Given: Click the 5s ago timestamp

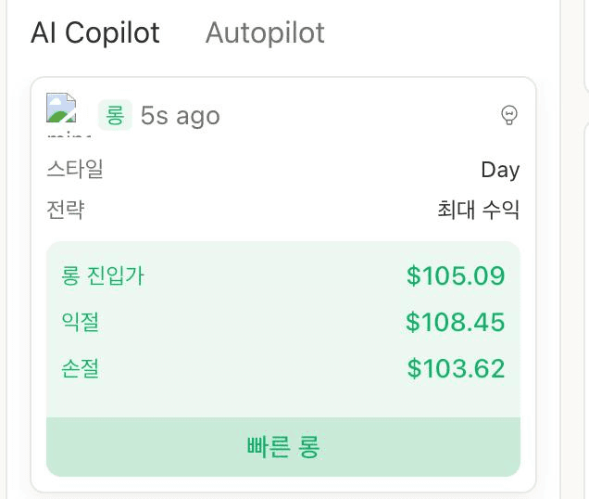Looking at the screenshot, I should pos(181,116).
